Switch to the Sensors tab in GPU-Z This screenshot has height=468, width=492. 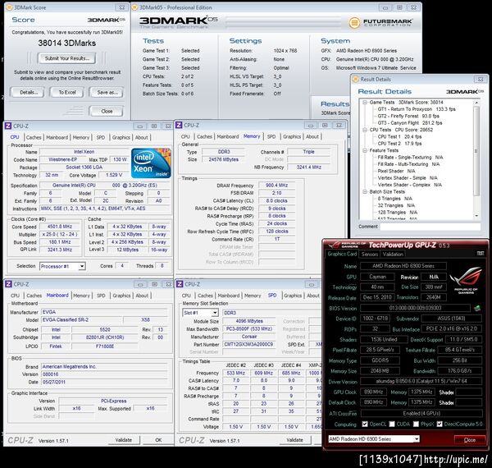click(370, 254)
